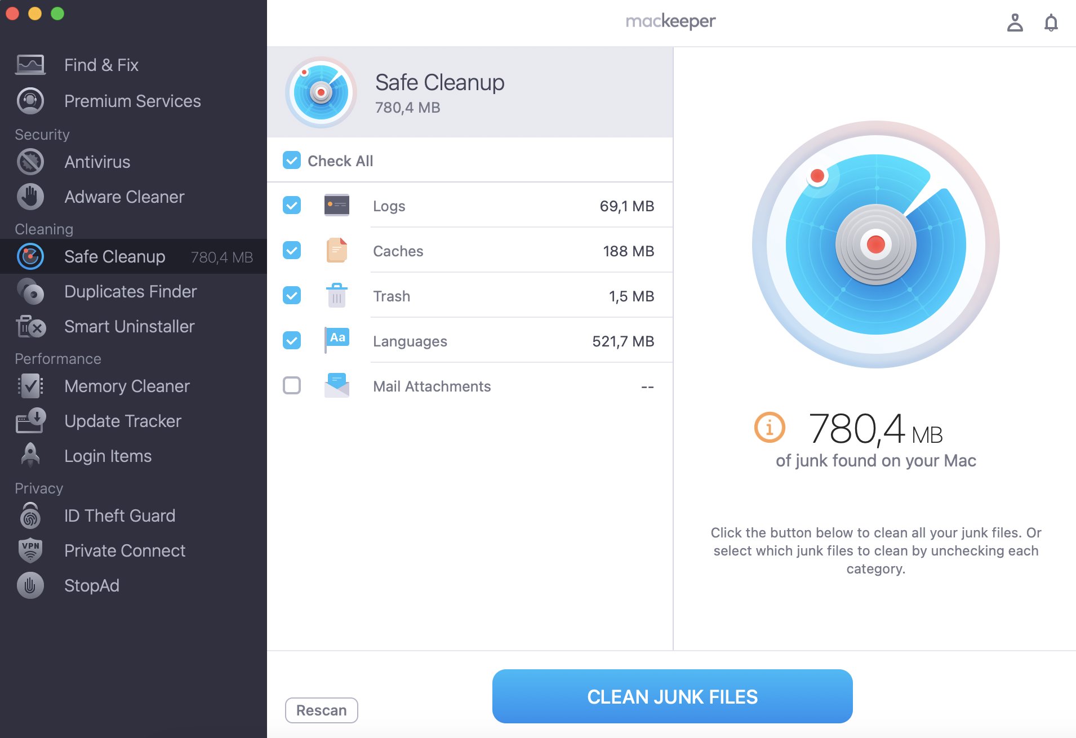
Task: Open the Private Connect VPN tool
Action: pyautogui.click(x=125, y=550)
